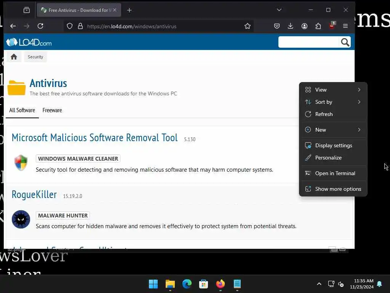Image resolution: width=390 pixels, height=293 pixels.
Task: Choose Personalize from context menu
Action: click(x=333, y=158)
